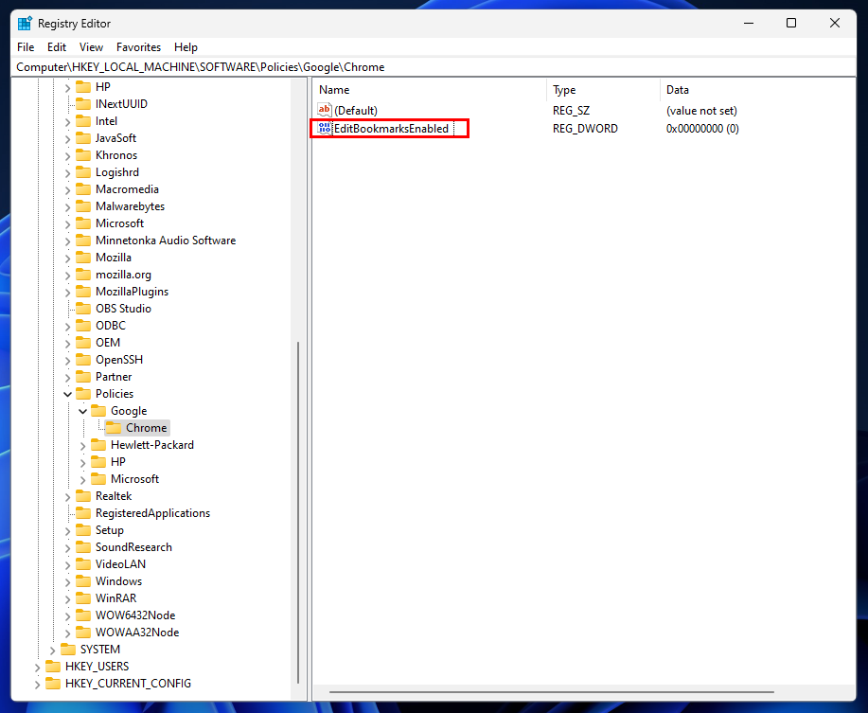Open the Help menu
Image resolution: width=868 pixels, height=713 pixels.
186,47
